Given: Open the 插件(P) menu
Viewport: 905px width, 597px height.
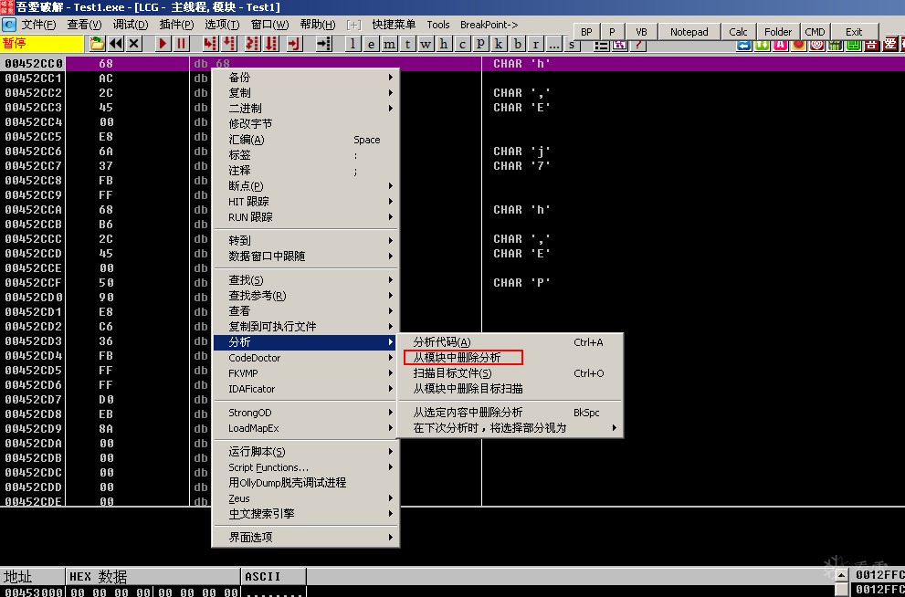Looking at the screenshot, I should [176, 25].
